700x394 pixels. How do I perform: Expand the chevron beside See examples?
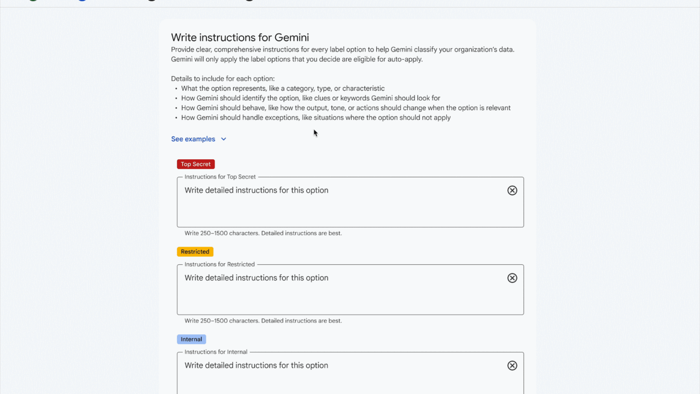point(224,139)
